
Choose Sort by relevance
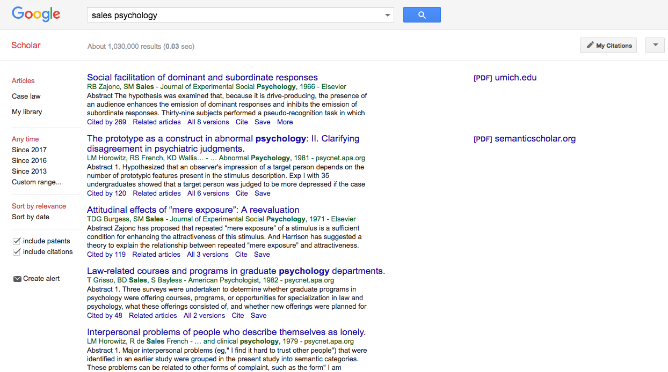click(39, 206)
